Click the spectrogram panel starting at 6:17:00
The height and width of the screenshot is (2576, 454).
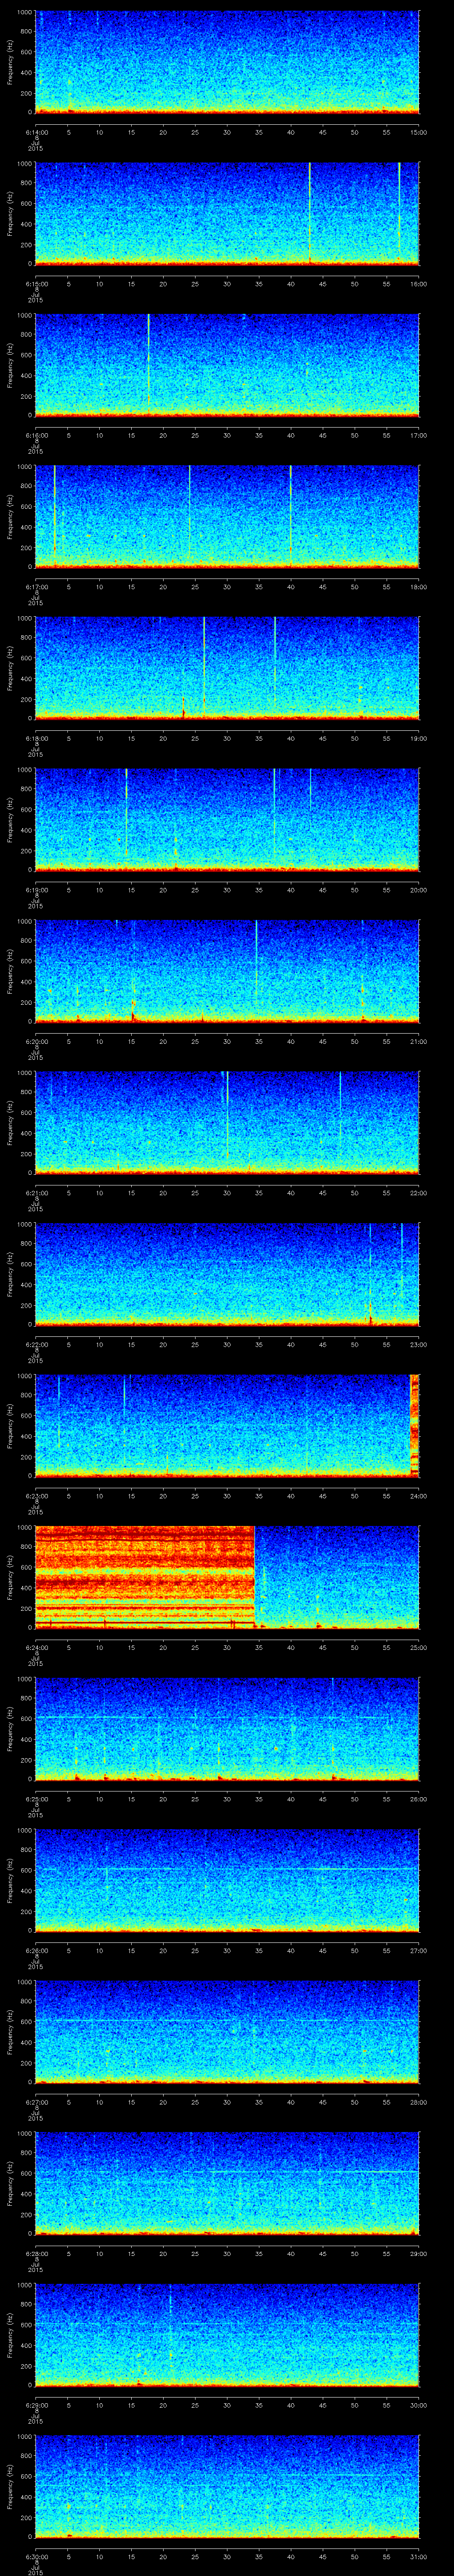coord(227,516)
